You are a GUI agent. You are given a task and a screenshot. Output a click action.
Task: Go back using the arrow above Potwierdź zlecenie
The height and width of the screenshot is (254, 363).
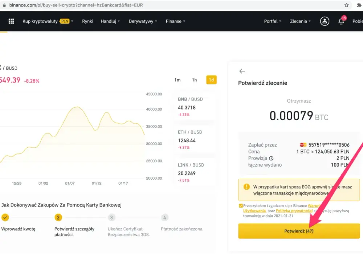click(x=242, y=71)
